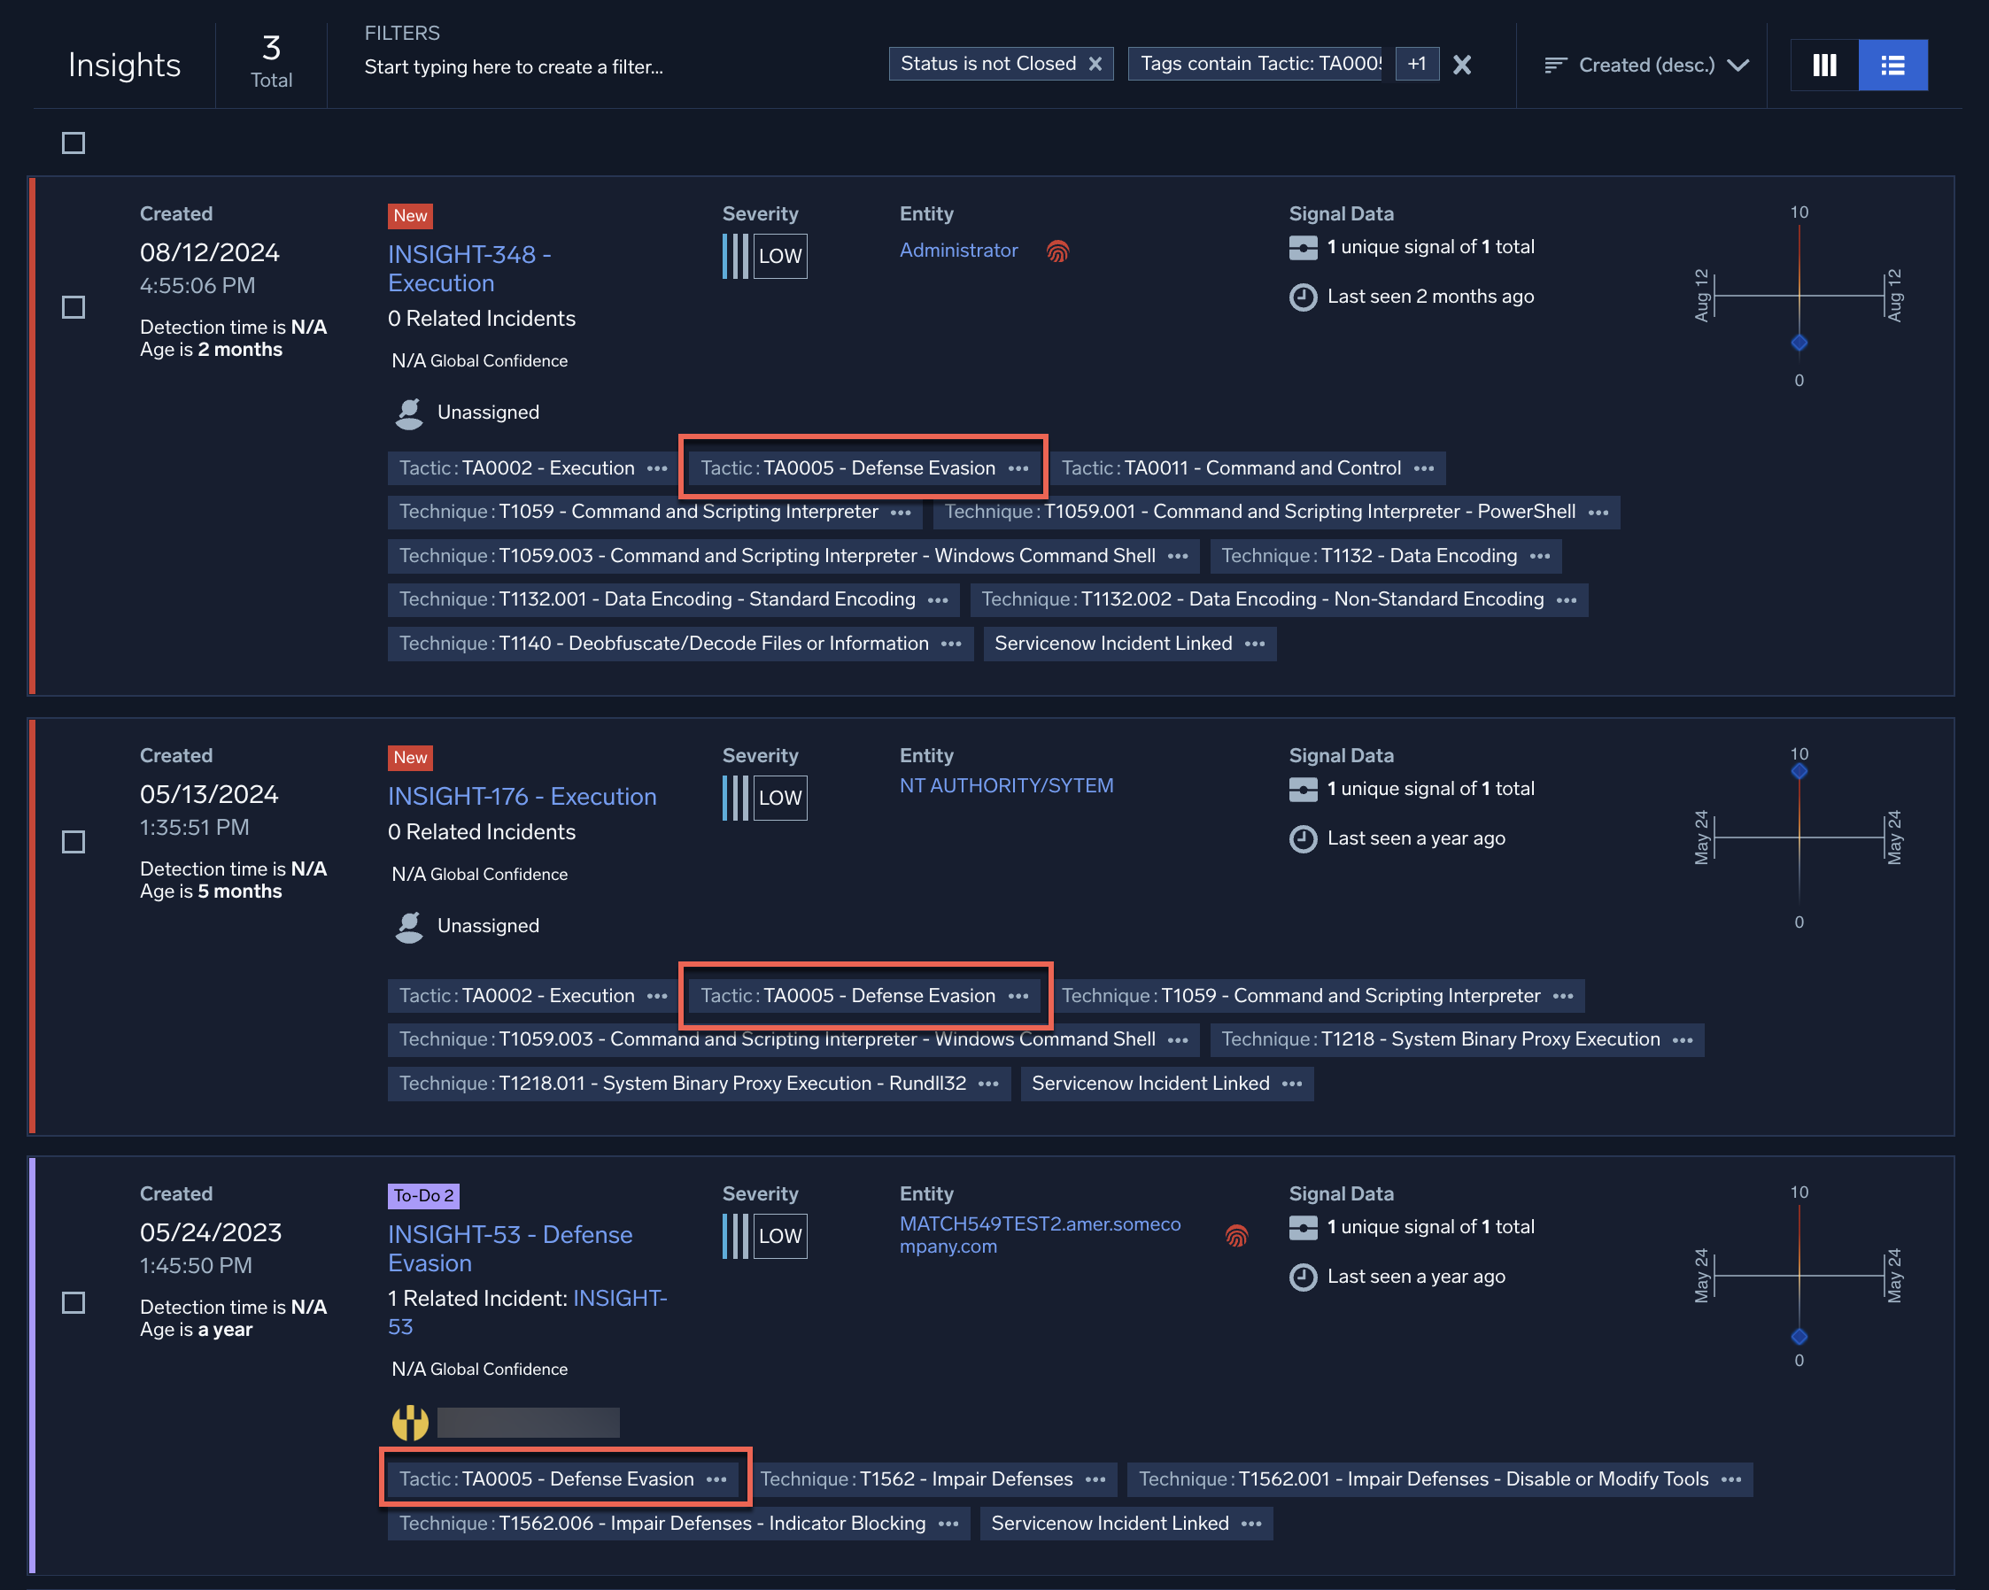Remove the 'Status is not Closed' filter
The width and height of the screenshot is (1989, 1590).
pyautogui.click(x=1095, y=64)
